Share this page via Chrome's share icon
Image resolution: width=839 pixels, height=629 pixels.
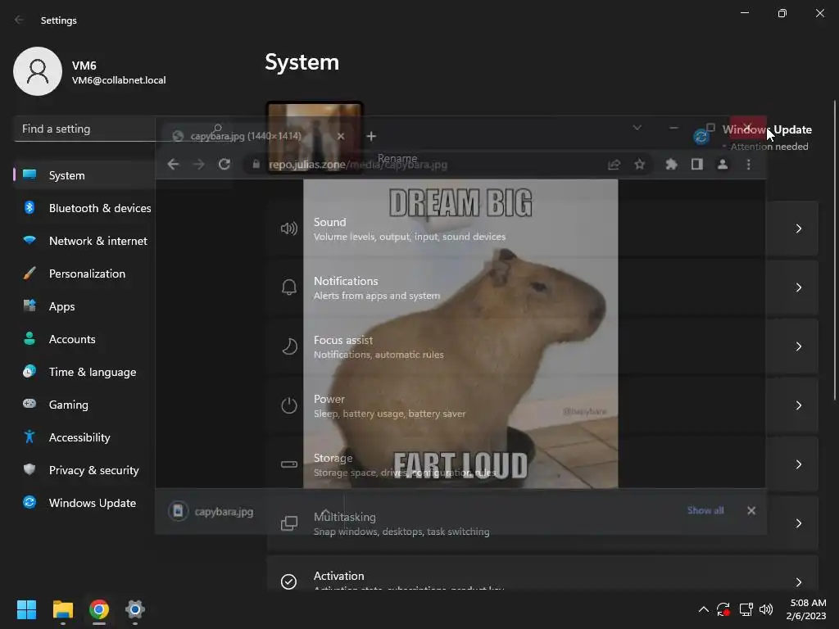[x=614, y=164]
